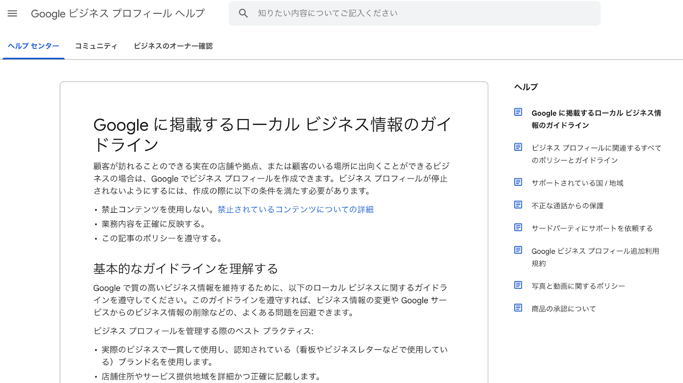Open 禁止されているコンテンツについての詳細 link
The width and height of the screenshot is (683, 383).
pos(295,210)
